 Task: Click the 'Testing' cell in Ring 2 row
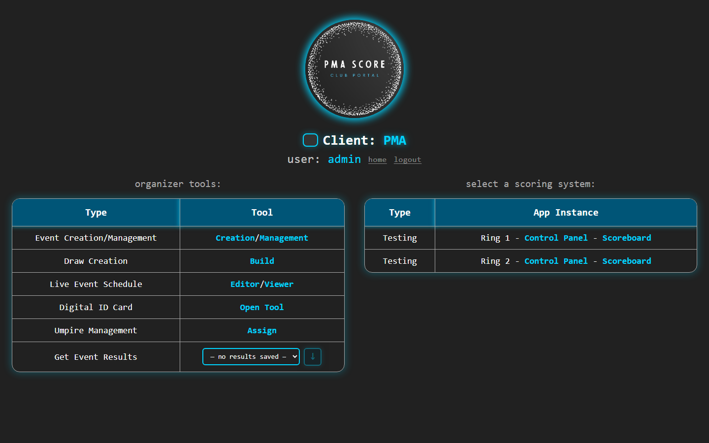click(400, 261)
